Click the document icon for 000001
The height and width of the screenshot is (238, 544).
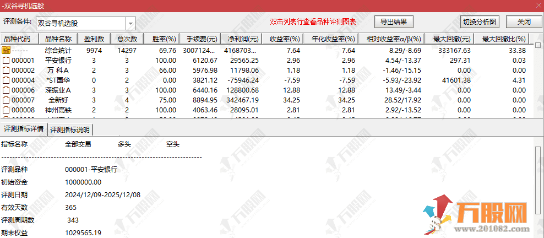[6, 61]
